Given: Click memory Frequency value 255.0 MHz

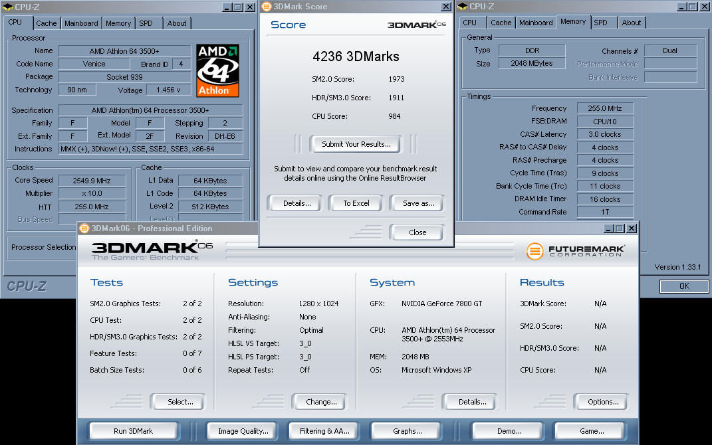Looking at the screenshot, I should click(605, 108).
